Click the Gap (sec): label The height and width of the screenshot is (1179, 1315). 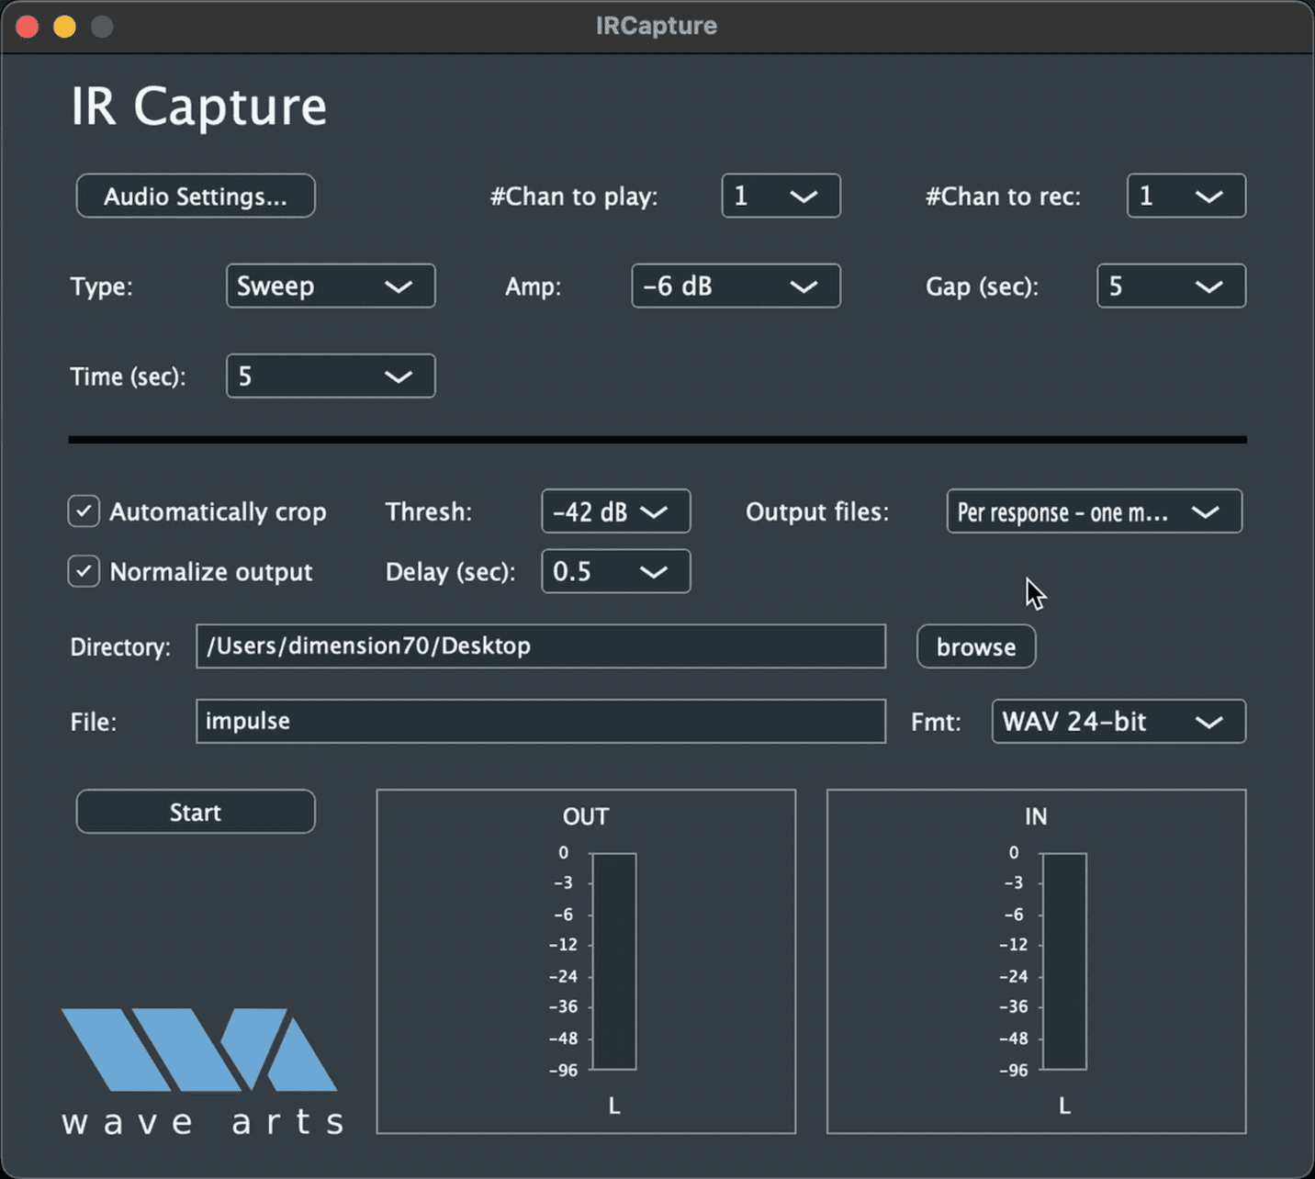(x=982, y=286)
